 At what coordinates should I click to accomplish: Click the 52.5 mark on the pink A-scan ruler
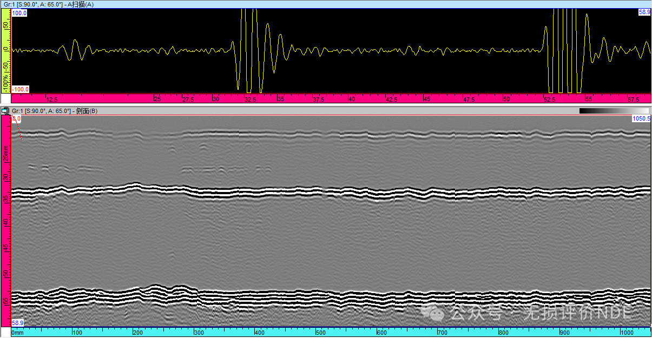point(550,100)
